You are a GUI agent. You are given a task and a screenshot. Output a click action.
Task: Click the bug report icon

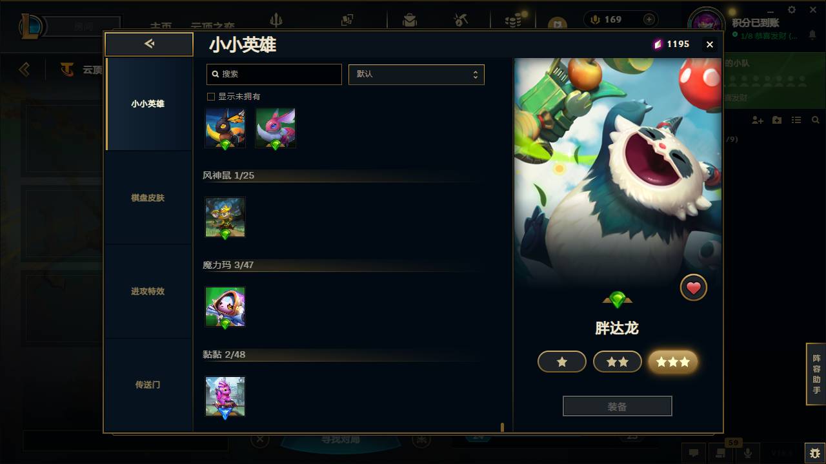tap(815, 453)
